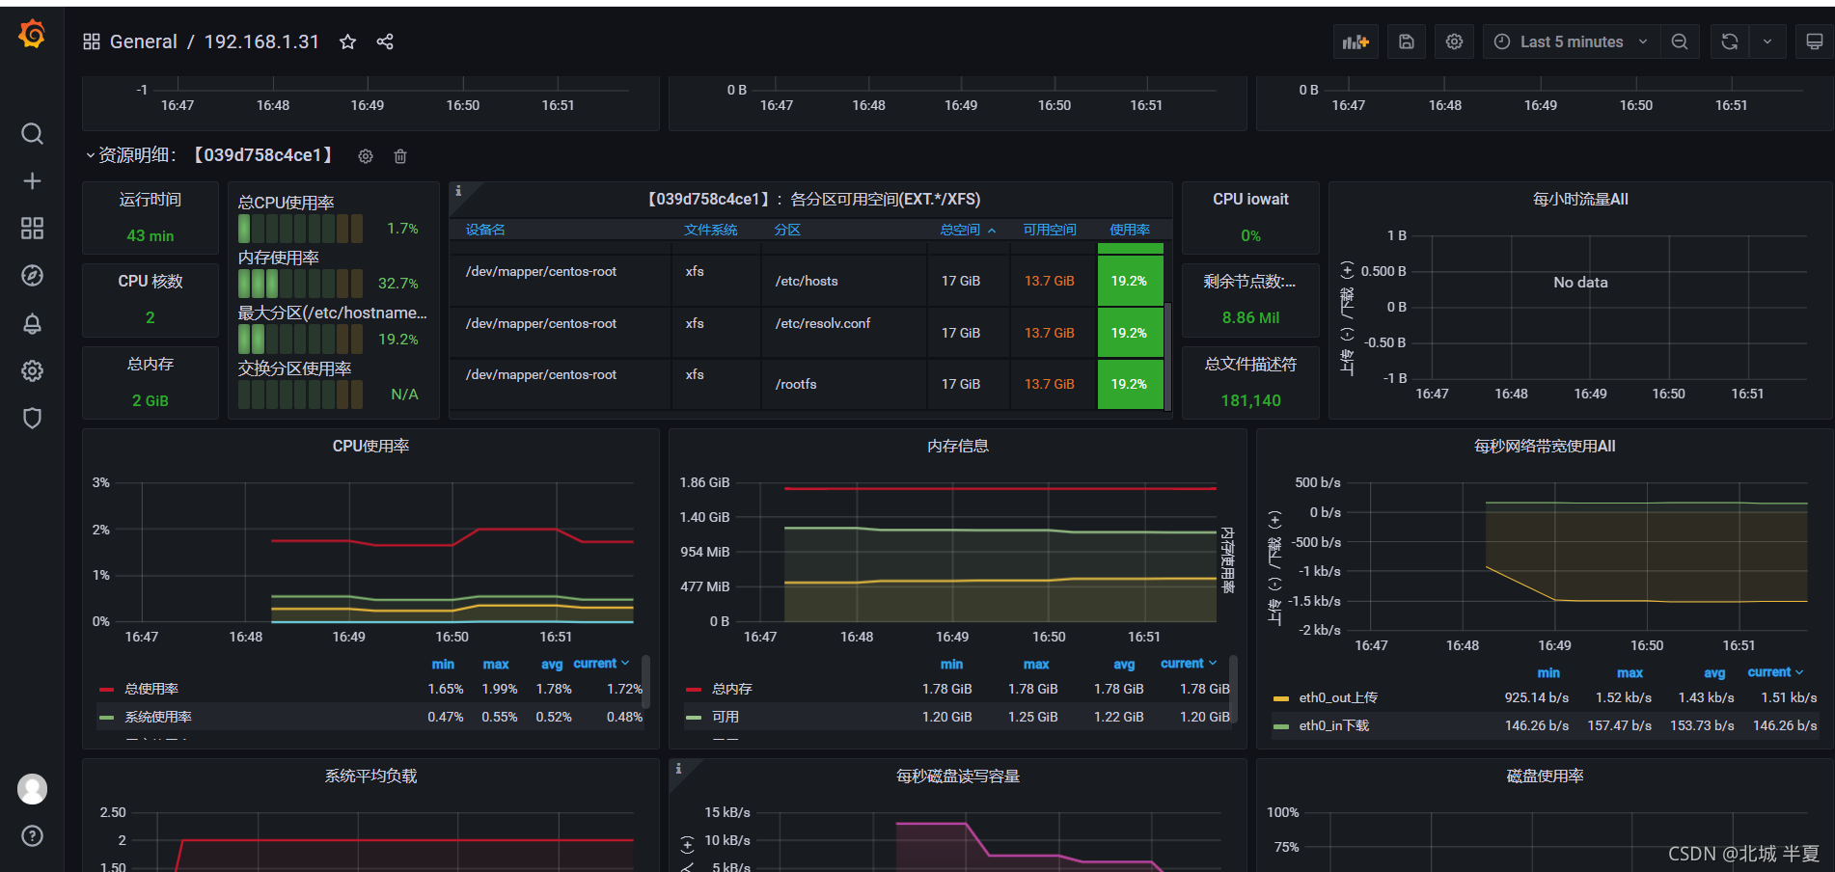Open the Help question mark icon
This screenshot has width=1835, height=872.
32,836
